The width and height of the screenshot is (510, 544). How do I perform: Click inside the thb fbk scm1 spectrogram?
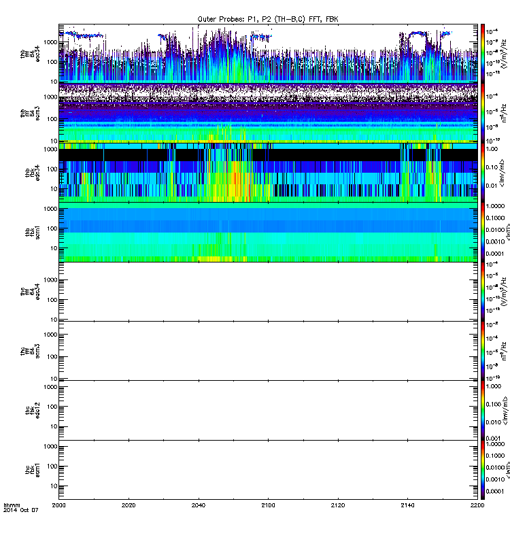tap(268, 232)
